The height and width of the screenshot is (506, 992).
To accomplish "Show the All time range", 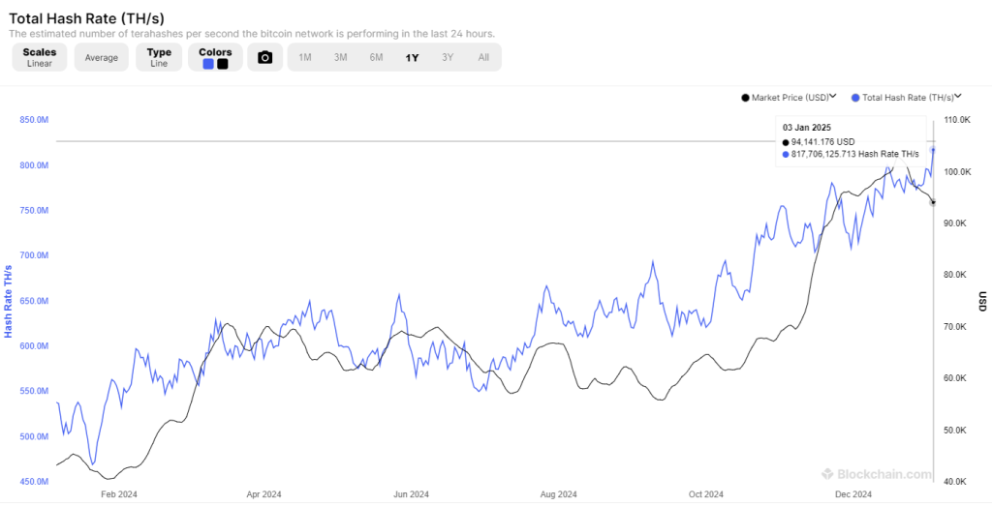I will pyautogui.click(x=483, y=57).
